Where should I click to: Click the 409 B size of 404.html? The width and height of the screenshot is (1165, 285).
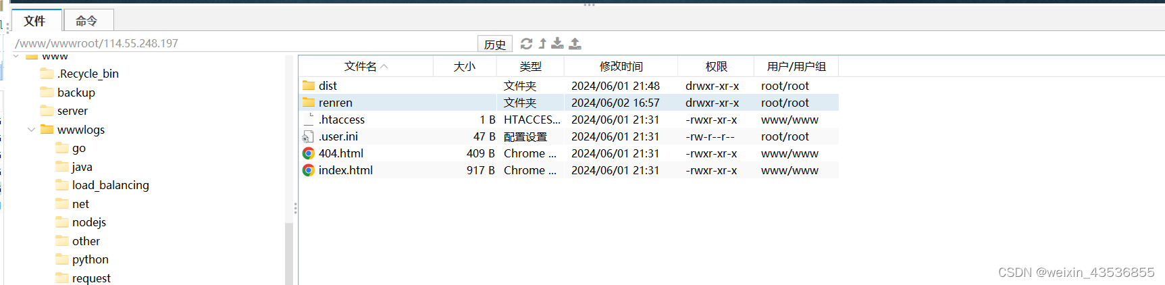click(481, 153)
